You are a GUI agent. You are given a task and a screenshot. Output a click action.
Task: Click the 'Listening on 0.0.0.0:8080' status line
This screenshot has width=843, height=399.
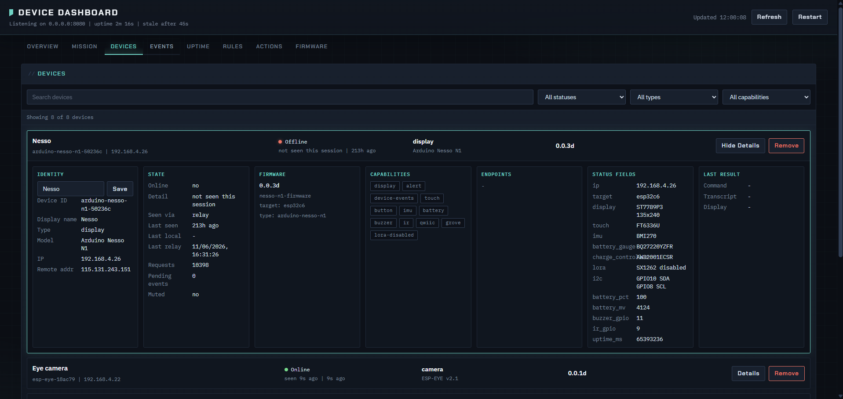(47, 24)
